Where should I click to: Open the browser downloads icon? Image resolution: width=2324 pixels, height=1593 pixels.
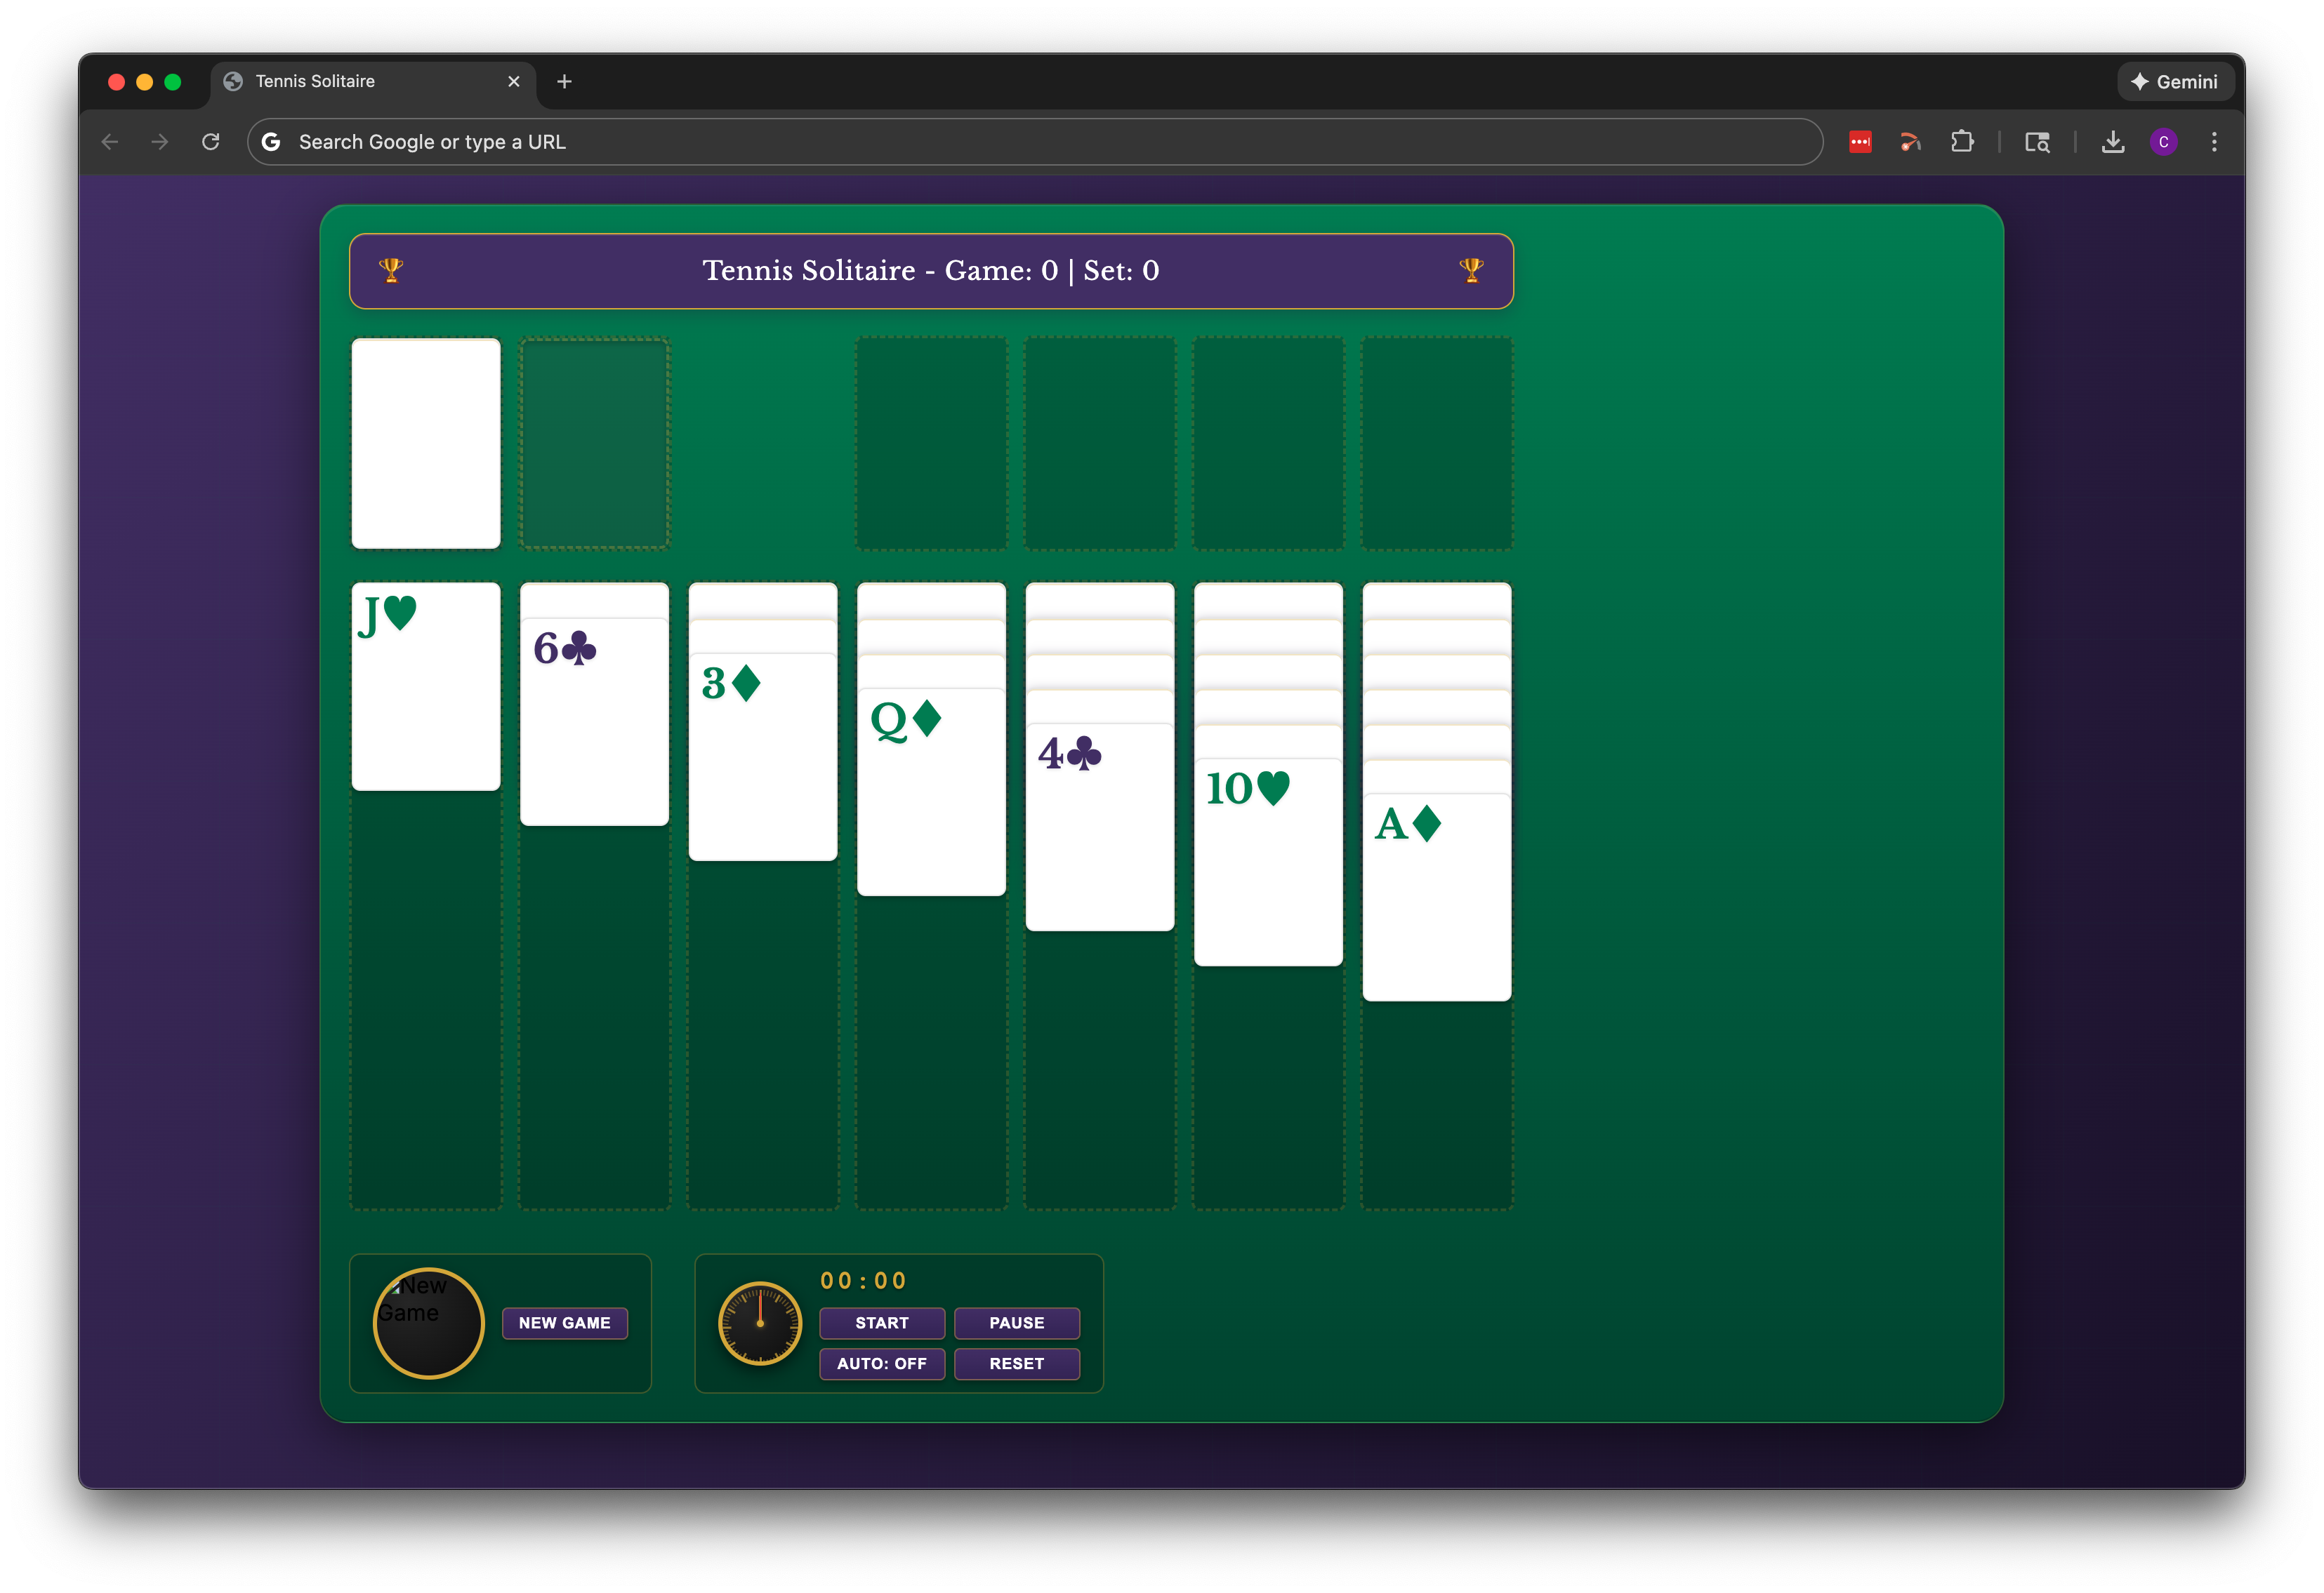tap(2112, 142)
